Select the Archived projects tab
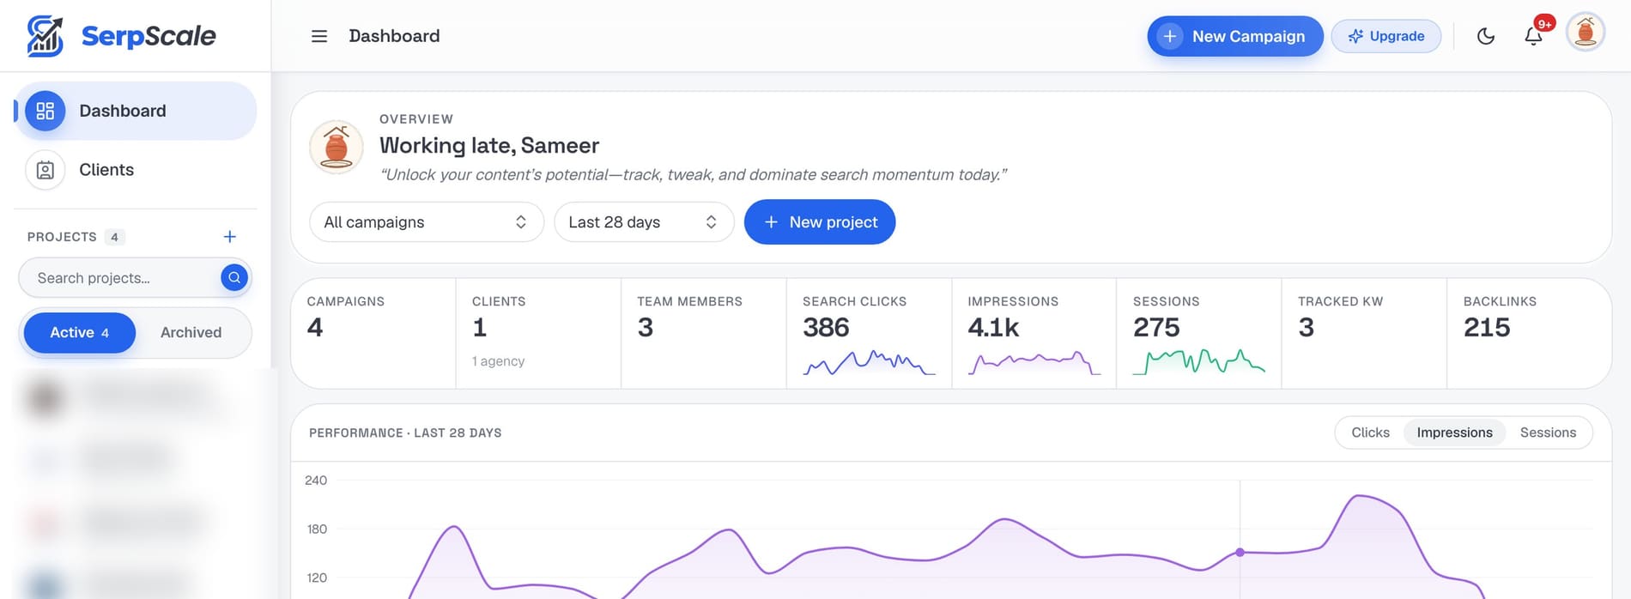Screen dimensions: 1631x599 pyautogui.click(x=191, y=332)
